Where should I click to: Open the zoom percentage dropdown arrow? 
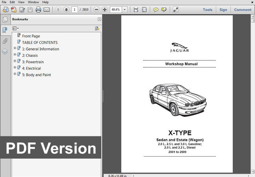(x=125, y=9)
